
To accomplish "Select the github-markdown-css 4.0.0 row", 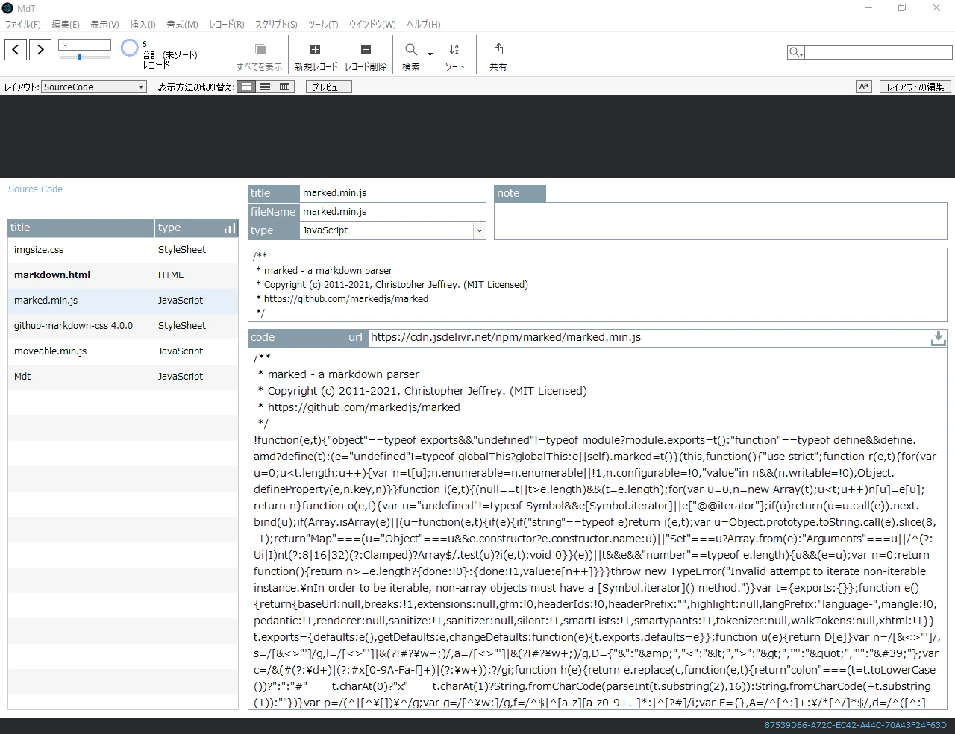I will [123, 326].
